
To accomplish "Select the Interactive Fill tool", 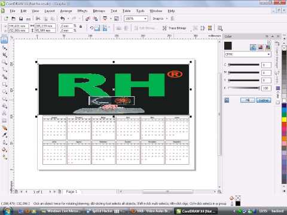I will click(4, 157).
